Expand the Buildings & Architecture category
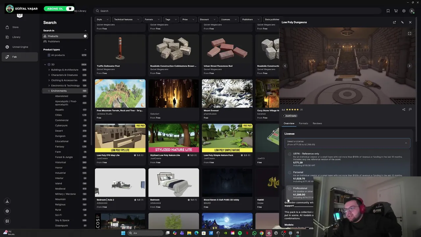The width and height of the screenshot is (421, 237). 49,70
